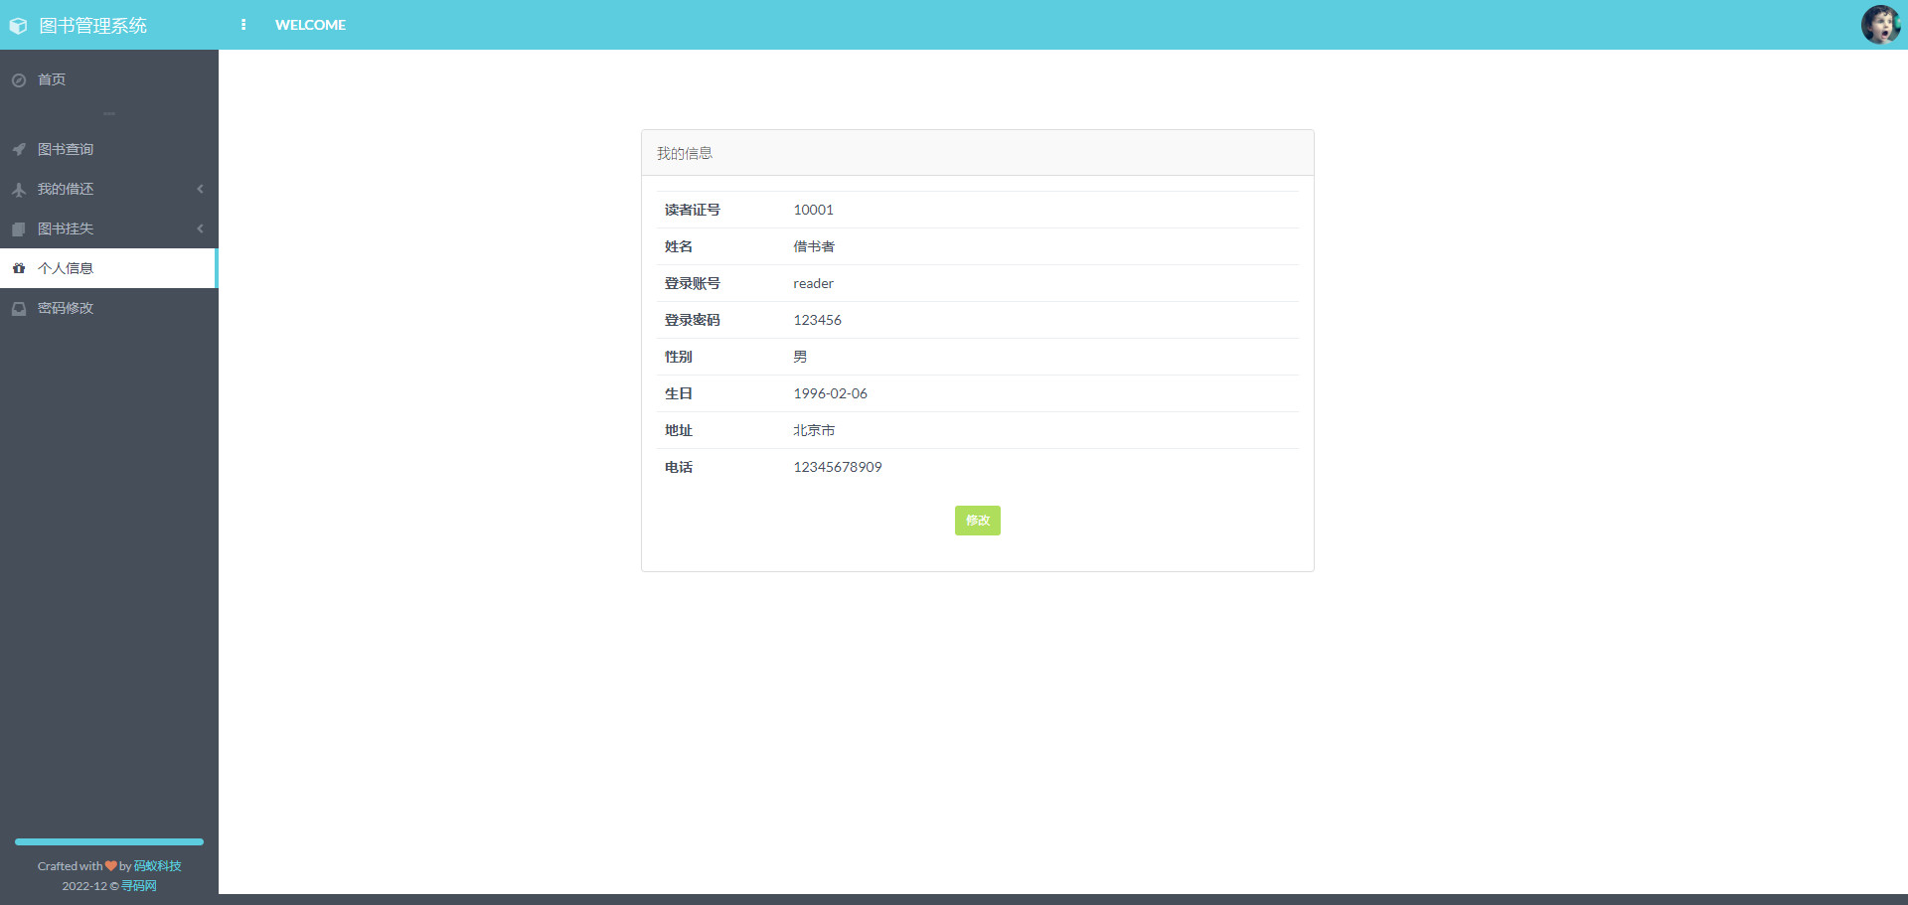The image size is (1908, 905).
Task: Click the login account value reader
Action: pos(813,283)
